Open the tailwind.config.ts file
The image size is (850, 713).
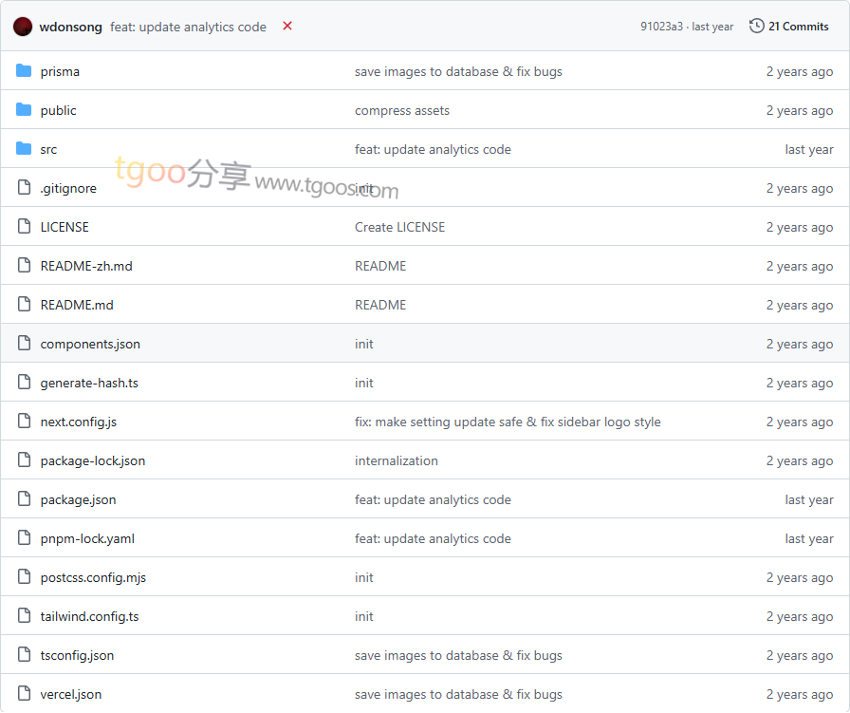pos(89,616)
